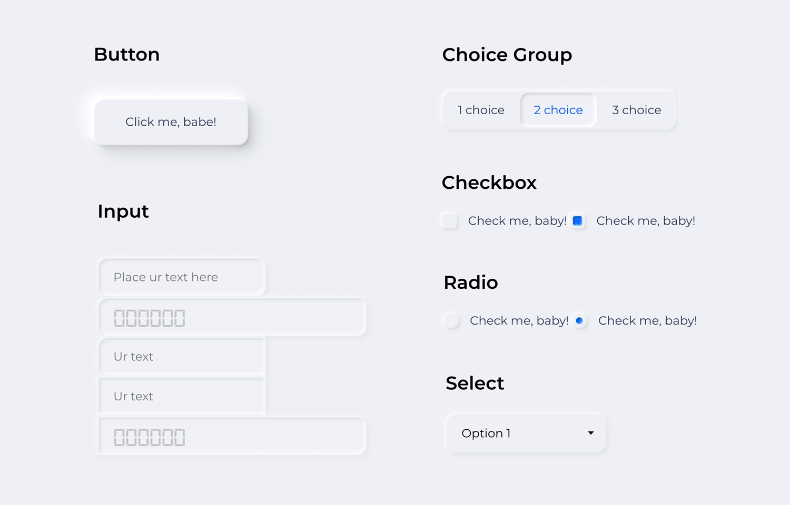Viewport: 790px width, 505px height.
Task: Click the upper 'Ur text' input field
Action: point(182,357)
